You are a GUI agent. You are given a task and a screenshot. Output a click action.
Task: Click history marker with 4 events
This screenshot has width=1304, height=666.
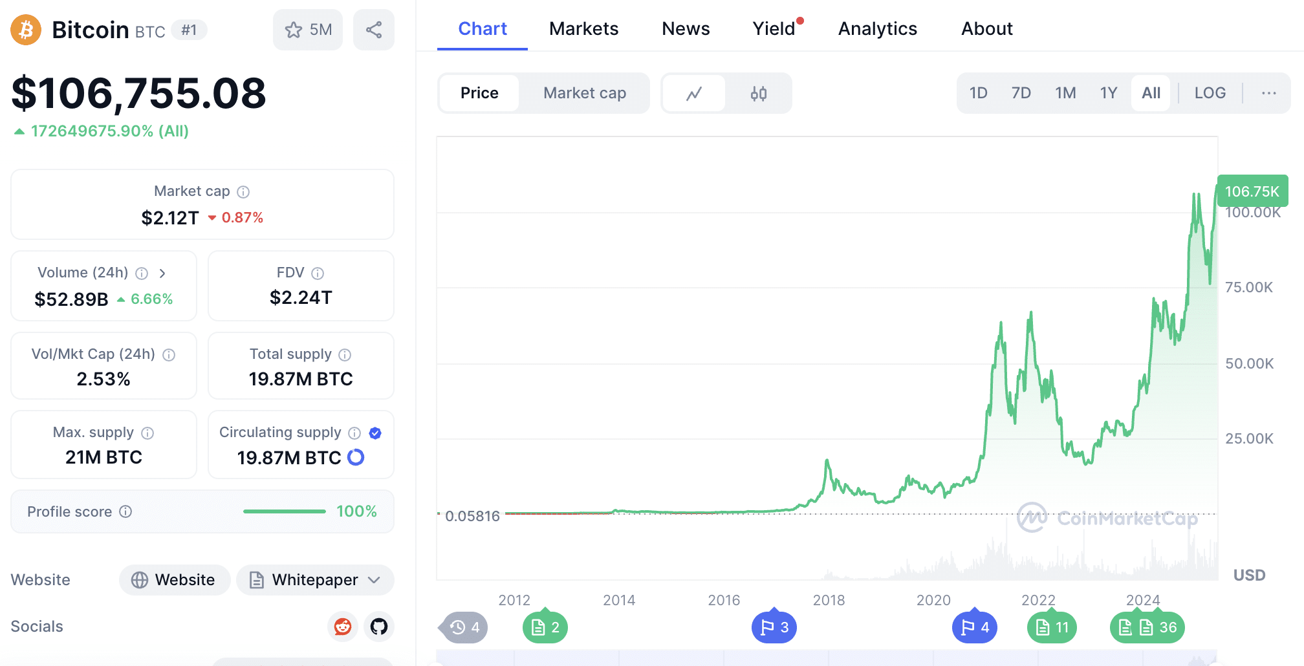point(464,627)
